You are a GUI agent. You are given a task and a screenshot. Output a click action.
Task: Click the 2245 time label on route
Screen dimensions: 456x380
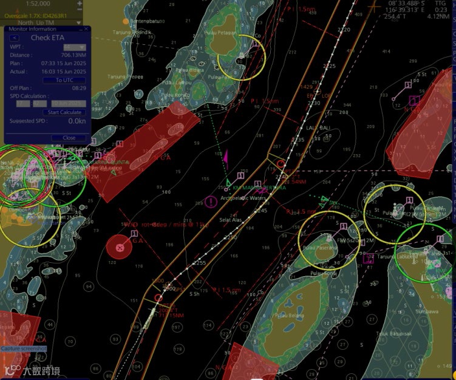(x=261, y=211)
